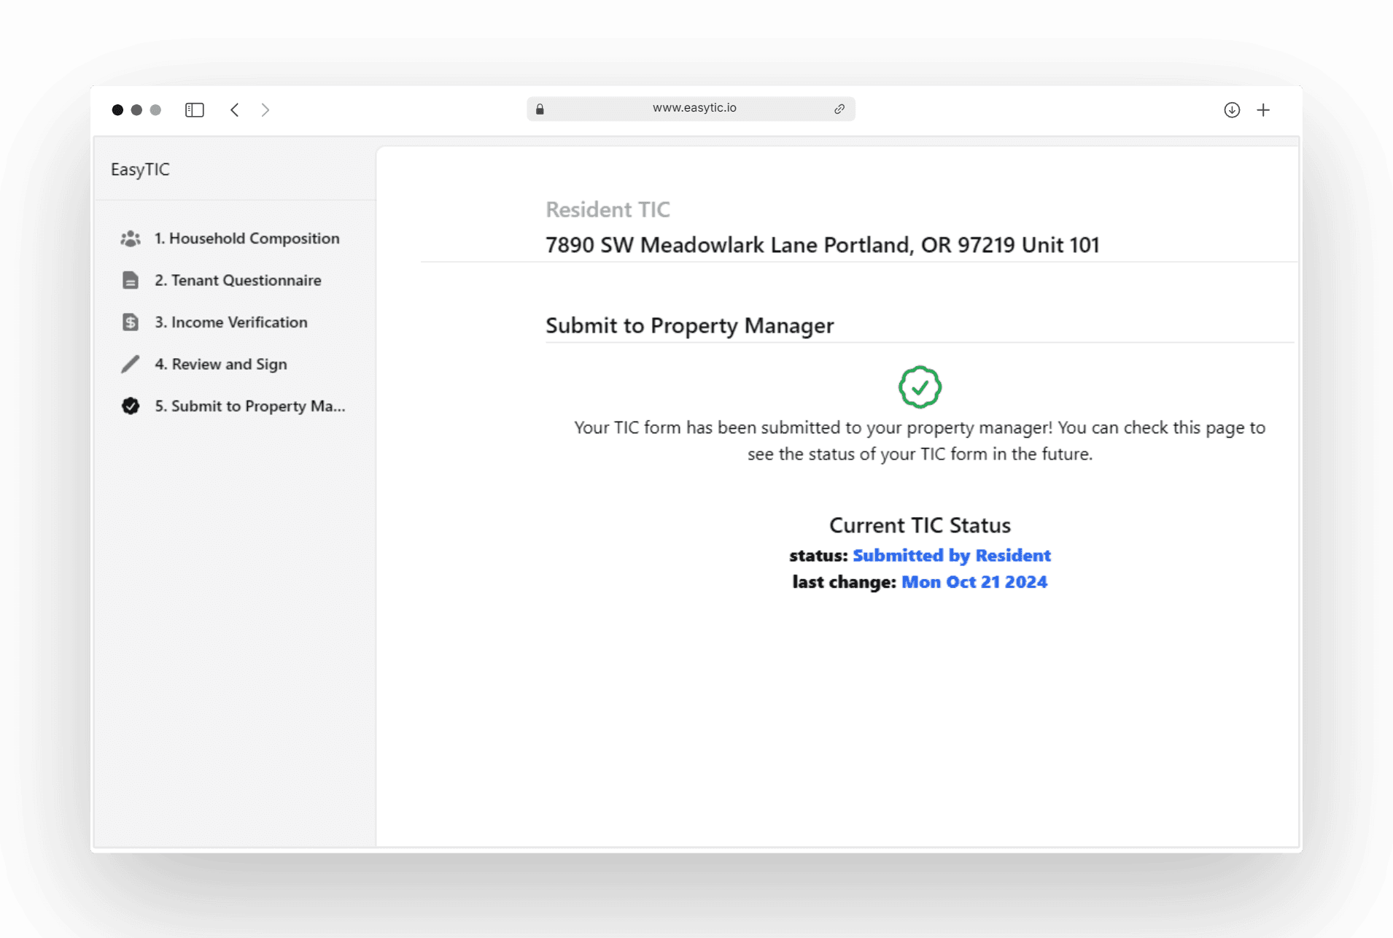
Task: Click the www.easytic.io address field
Action: (x=694, y=108)
